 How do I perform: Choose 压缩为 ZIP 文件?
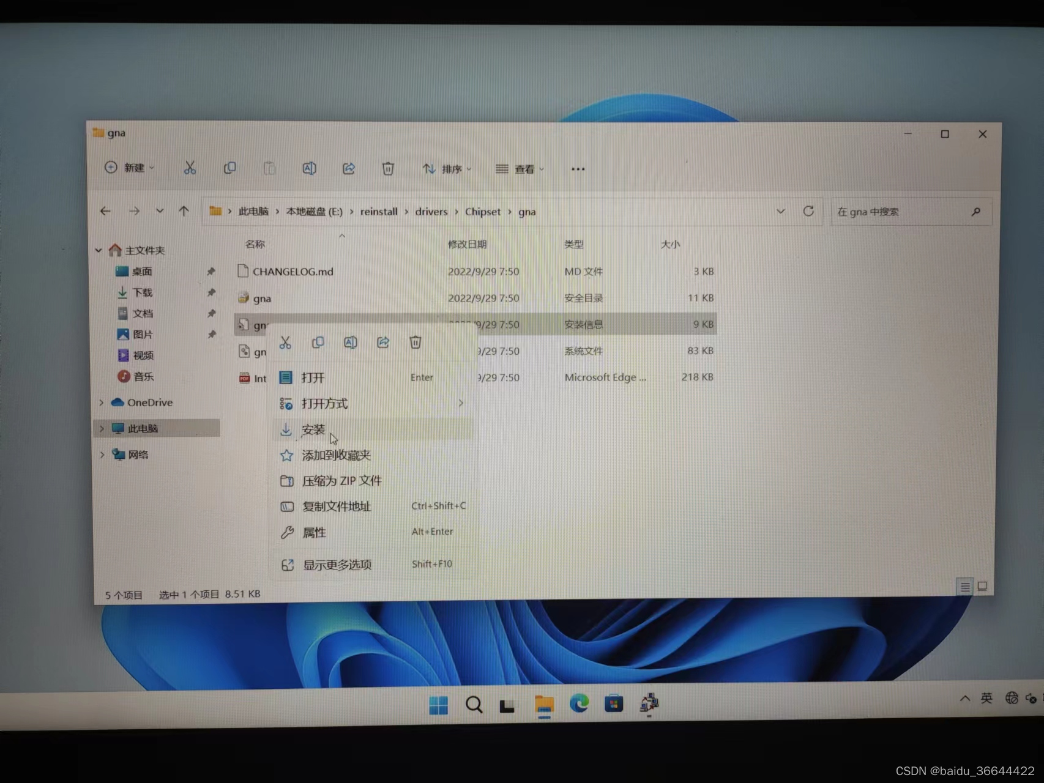(x=373, y=481)
